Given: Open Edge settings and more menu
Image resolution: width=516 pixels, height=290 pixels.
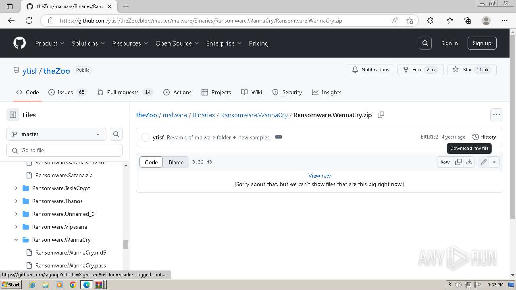Looking at the screenshot, I should click(505, 21).
